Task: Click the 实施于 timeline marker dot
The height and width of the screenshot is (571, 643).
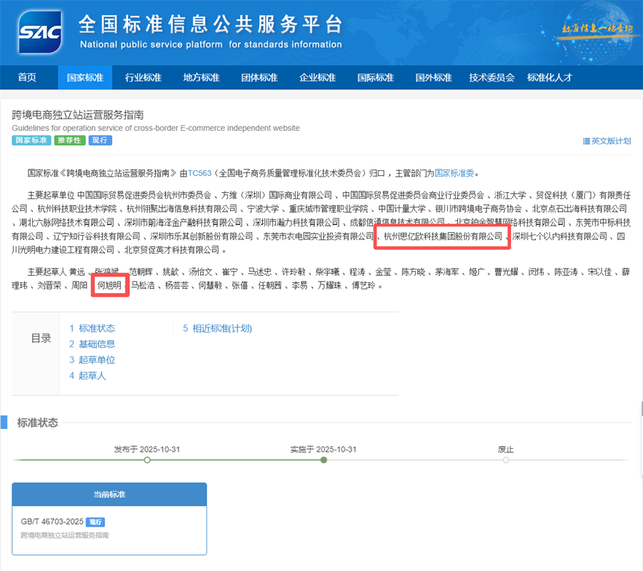Action: [323, 461]
